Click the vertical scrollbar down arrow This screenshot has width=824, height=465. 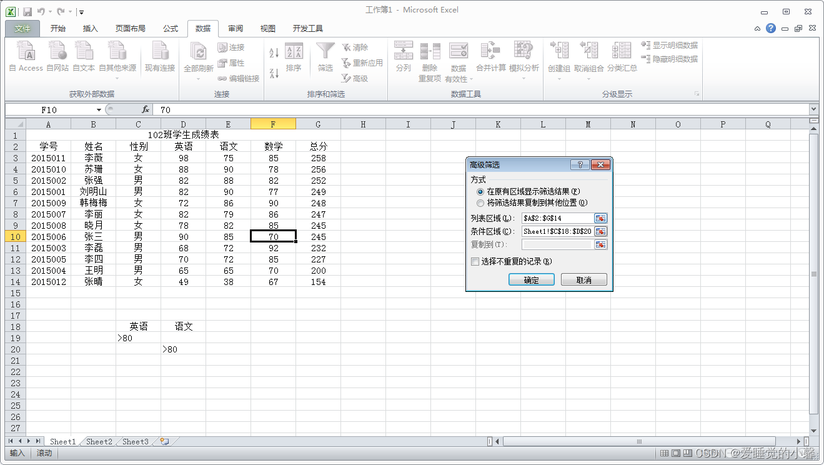tap(813, 431)
